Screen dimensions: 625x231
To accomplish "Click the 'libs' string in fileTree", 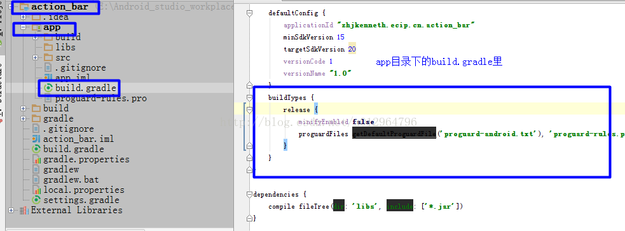I will pyautogui.click(x=364, y=207).
